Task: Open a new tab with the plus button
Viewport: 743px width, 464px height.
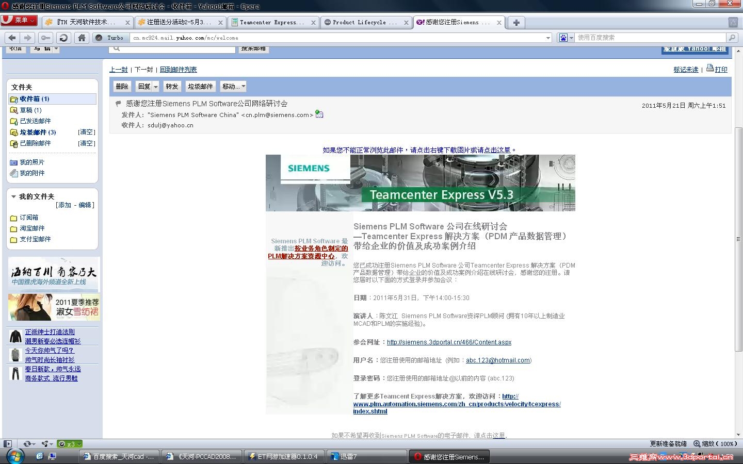Action: tap(516, 22)
